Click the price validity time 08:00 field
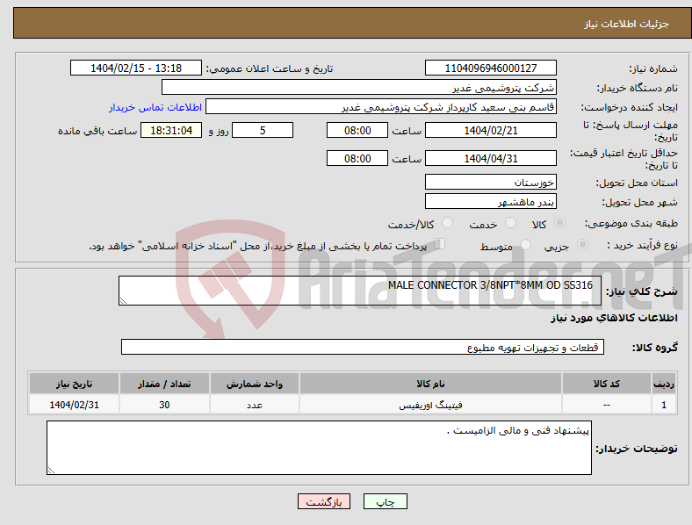692x525 pixels. 357,158
